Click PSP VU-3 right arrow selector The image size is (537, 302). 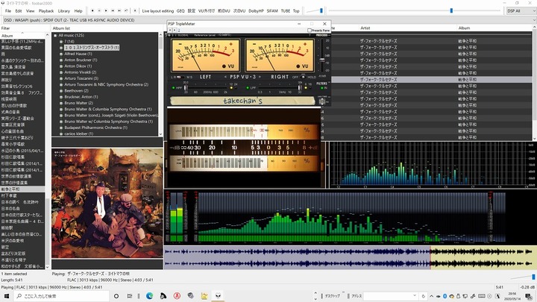pyautogui.click(x=260, y=77)
